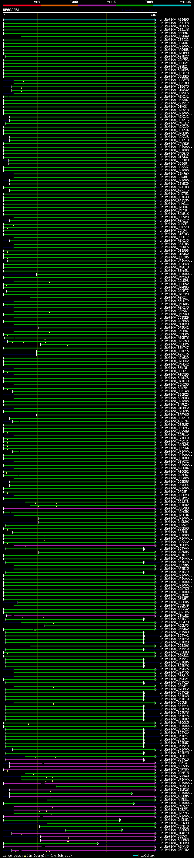Open hit UniRef100_Q6Z1J6
This screenshot has height=858, width=194.
coord(174,30)
